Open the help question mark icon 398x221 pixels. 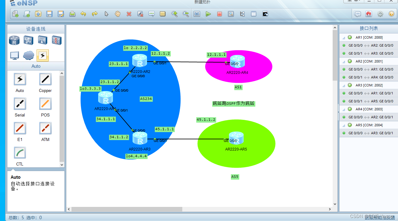point(391,14)
